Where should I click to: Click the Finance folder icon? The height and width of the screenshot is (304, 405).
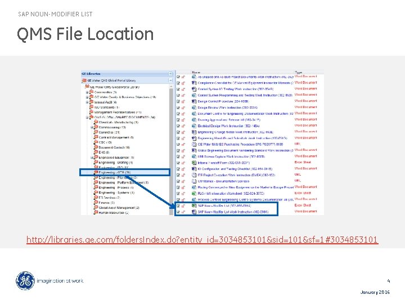click(x=96, y=203)
